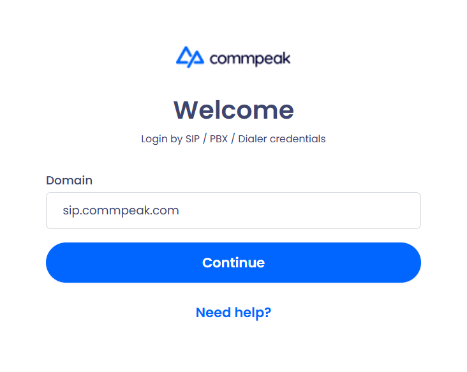467x372 pixels.
Task: Click the commpeak wordmark text
Action: pyautogui.click(x=250, y=59)
